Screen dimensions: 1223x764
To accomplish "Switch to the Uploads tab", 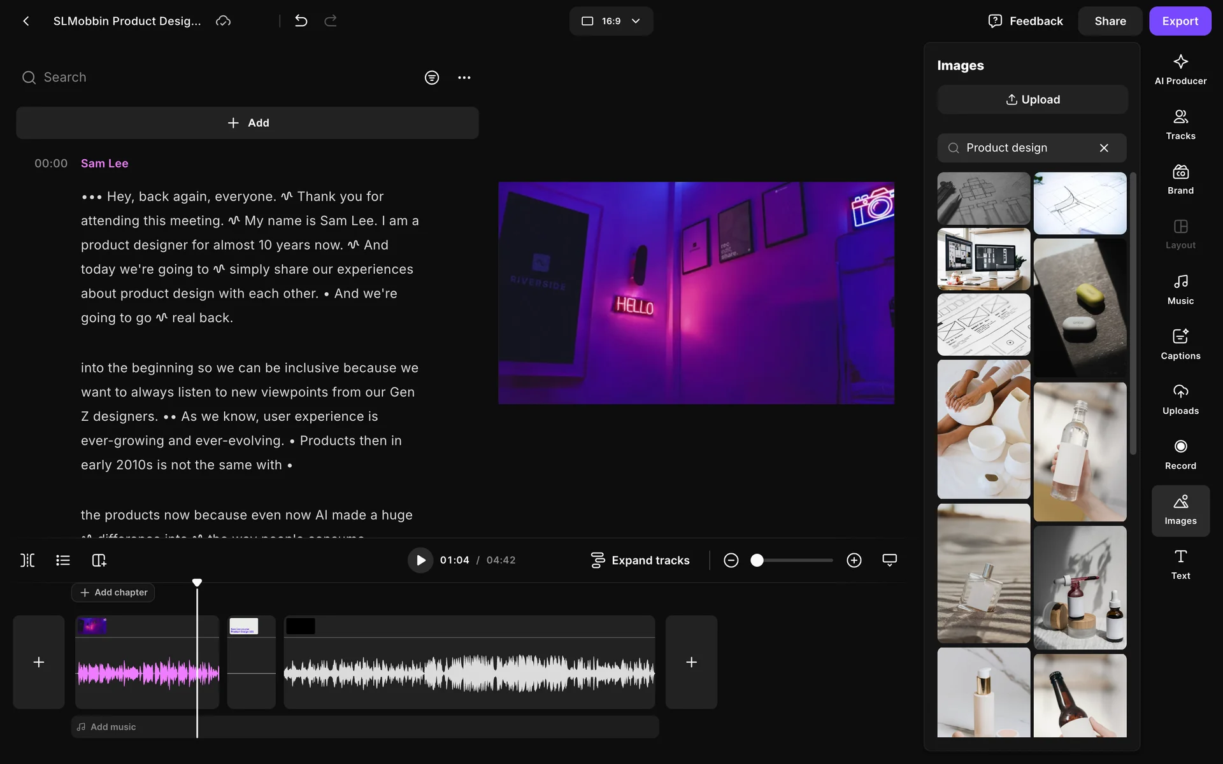I will 1180,400.
